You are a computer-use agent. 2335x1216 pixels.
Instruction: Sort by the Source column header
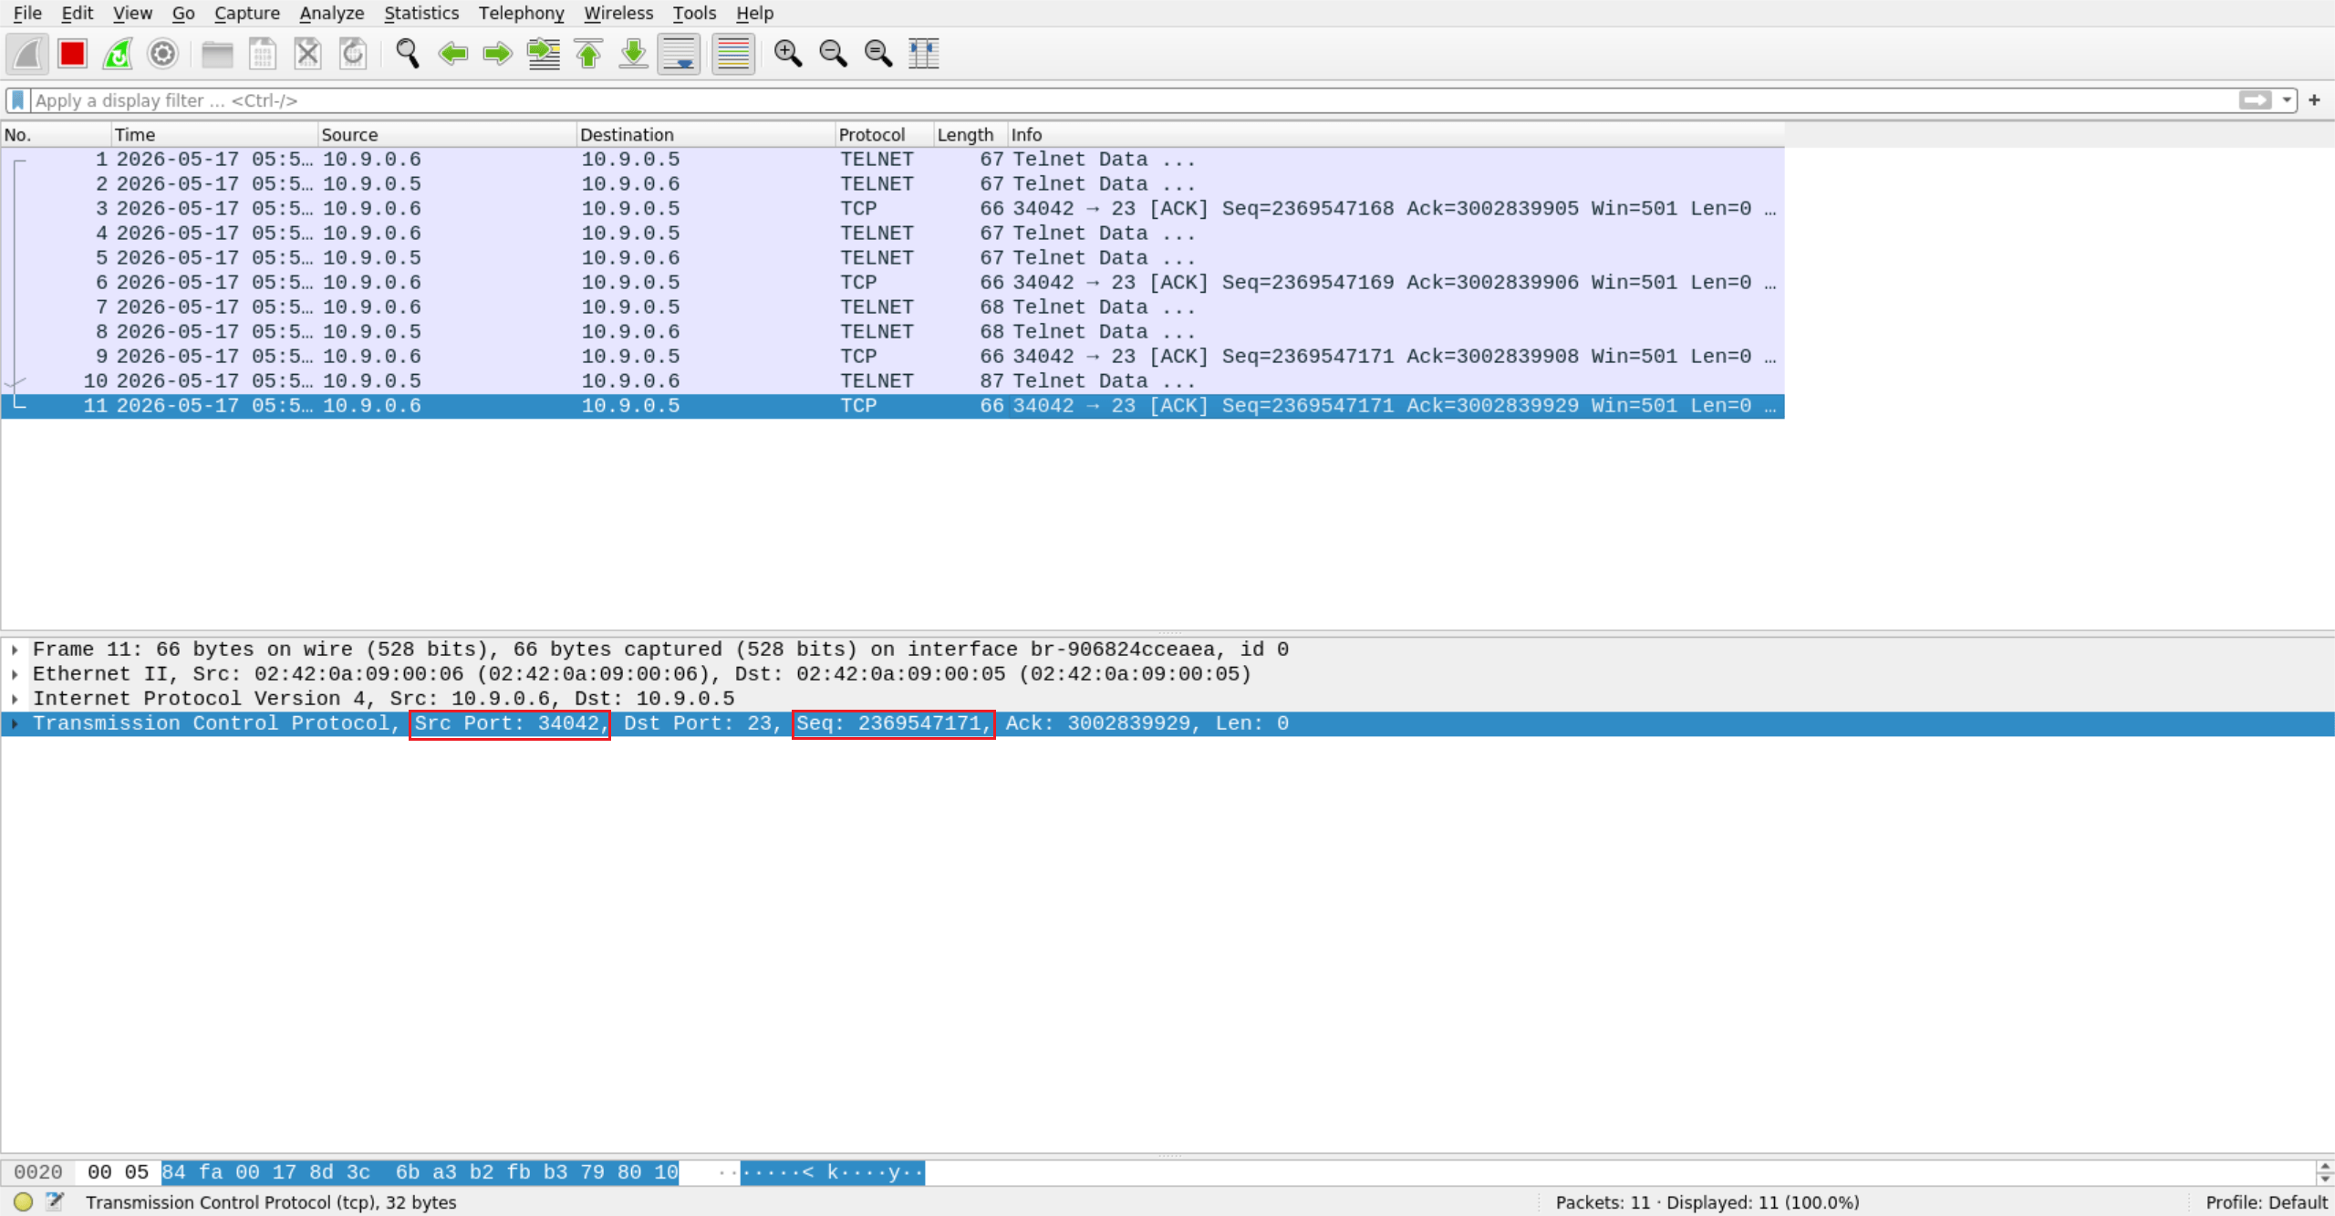point(447,135)
